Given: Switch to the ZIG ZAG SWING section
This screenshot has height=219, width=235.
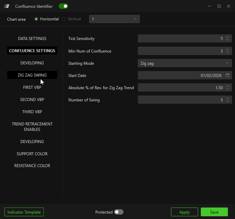Looking at the screenshot, I should (x=32, y=75).
